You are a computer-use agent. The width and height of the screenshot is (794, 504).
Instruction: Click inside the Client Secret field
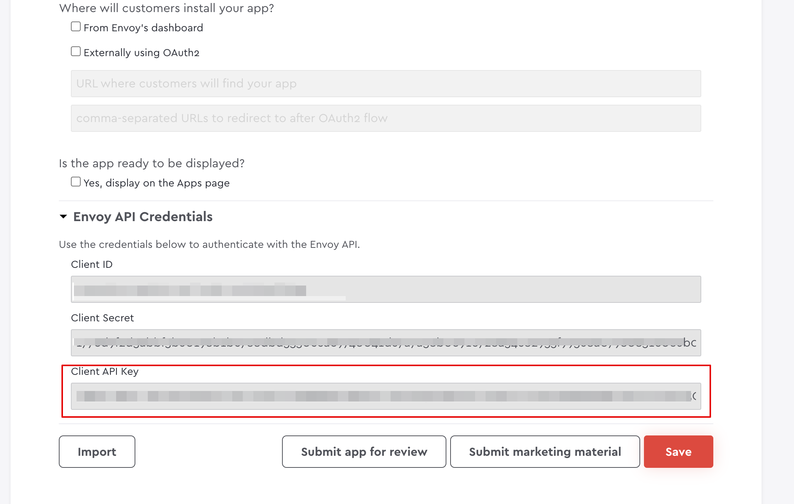[386, 343]
